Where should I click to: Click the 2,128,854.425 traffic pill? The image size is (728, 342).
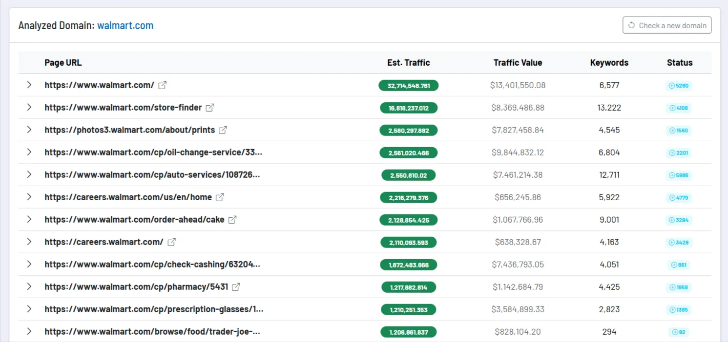pyautogui.click(x=409, y=220)
